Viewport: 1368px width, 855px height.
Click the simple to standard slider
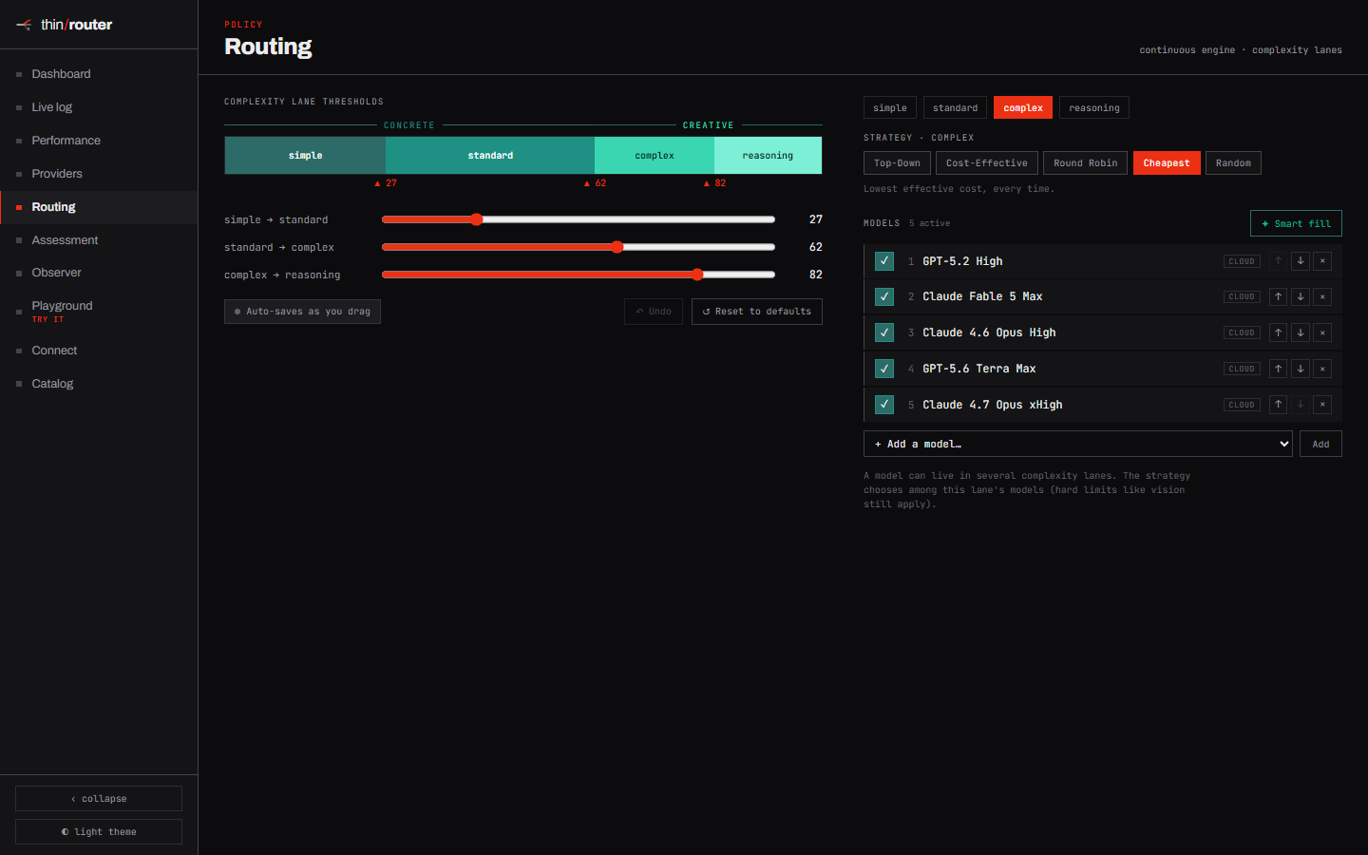(579, 219)
